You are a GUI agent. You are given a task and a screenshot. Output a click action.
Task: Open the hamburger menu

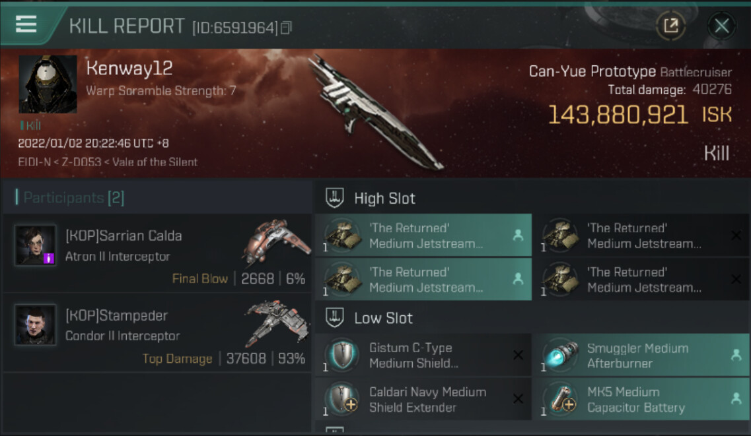pyautogui.click(x=26, y=24)
